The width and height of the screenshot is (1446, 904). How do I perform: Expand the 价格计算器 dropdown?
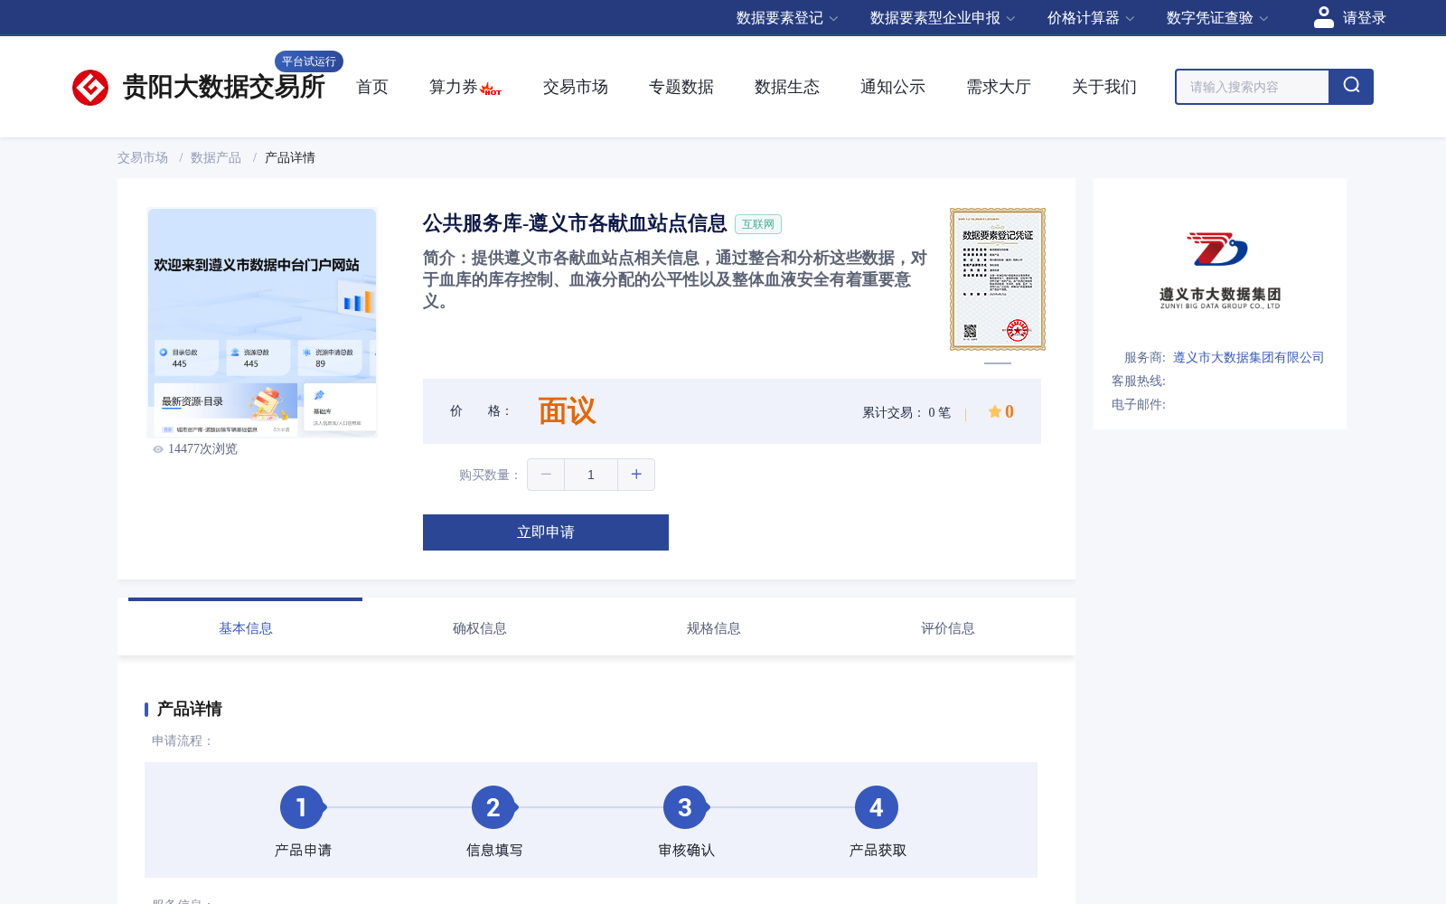coord(1091,18)
